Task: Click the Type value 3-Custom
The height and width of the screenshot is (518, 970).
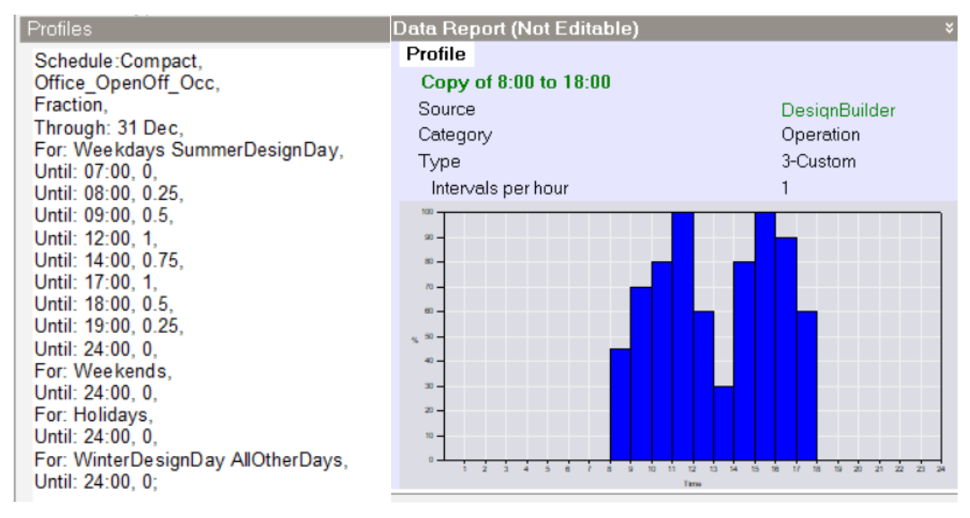Action: point(818,161)
